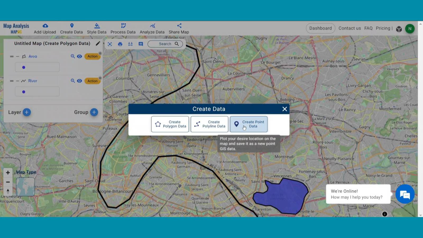Click the map zoom out minus button
The width and height of the screenshot is (423, 238).
point(8,182)
